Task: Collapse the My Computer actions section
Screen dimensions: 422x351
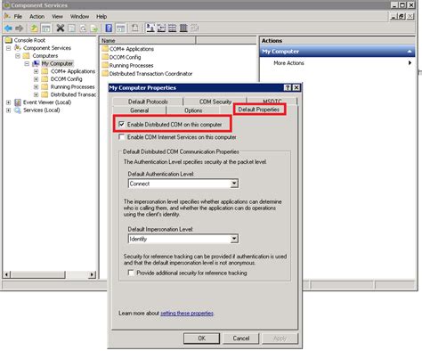Action: (x=410, y=52)
